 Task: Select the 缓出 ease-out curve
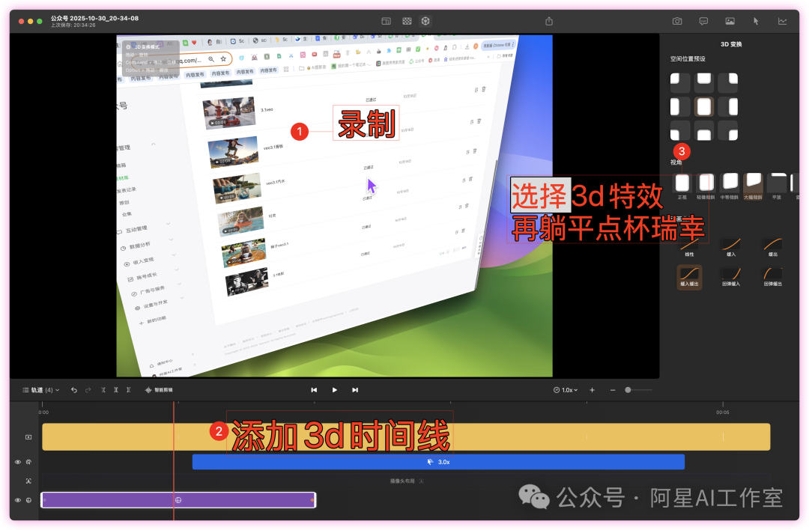pyautogui.click(x=773, y=247)
